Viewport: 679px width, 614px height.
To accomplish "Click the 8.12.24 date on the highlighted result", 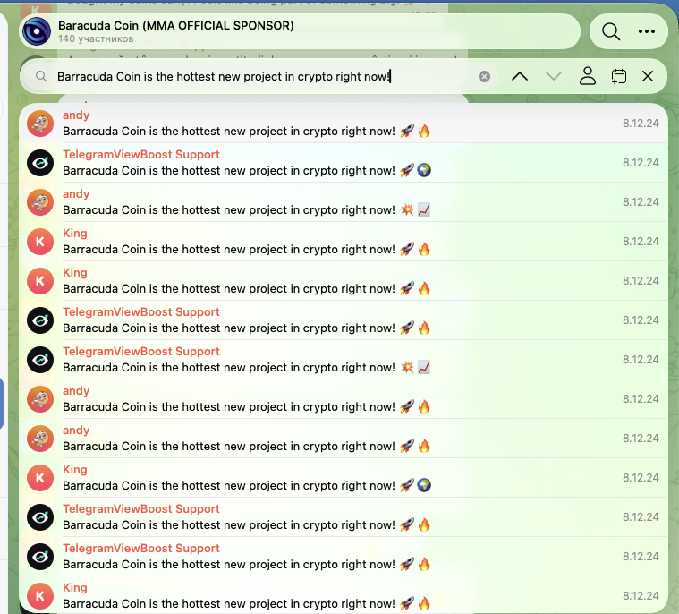I will pos(641,124).
